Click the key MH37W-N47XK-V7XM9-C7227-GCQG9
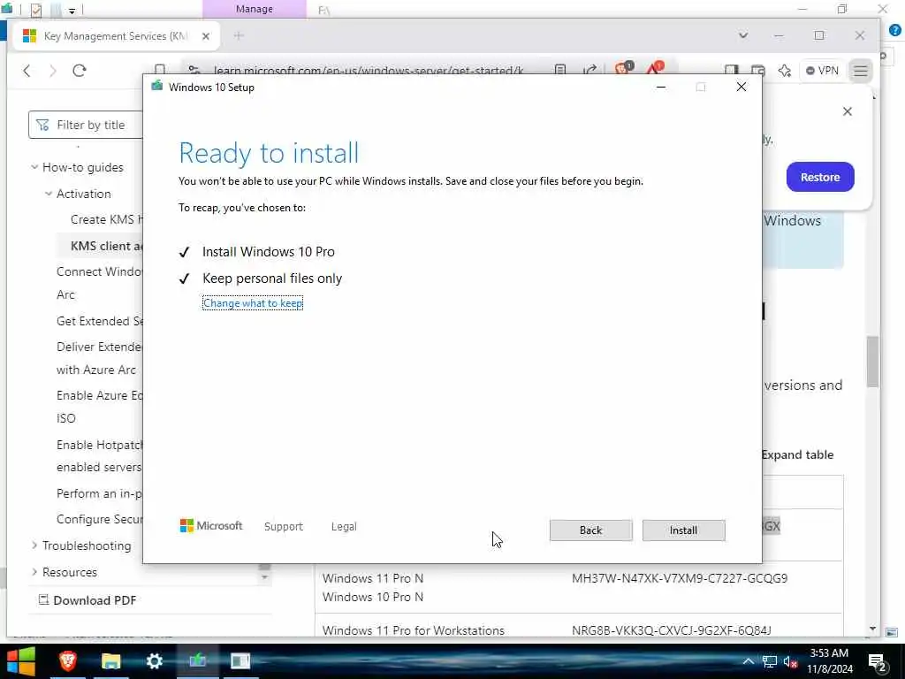Screen dimensions: 905x679 click(680, 578)
